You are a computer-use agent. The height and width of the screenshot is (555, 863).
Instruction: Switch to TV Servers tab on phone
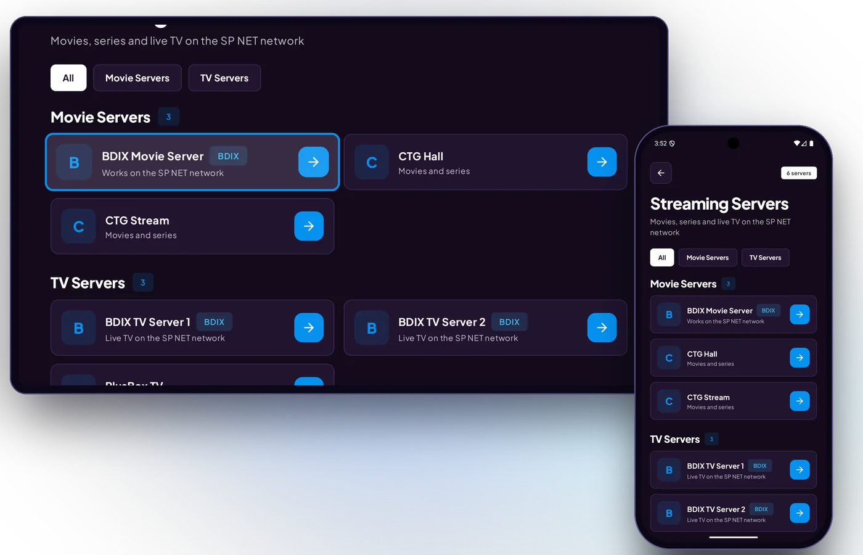point(765,258)
